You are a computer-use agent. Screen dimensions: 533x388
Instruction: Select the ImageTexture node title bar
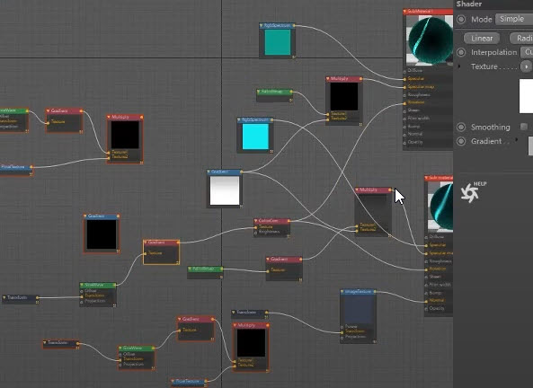pos(359,292)
